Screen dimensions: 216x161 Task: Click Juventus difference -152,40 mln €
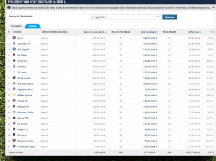(x=193, y=44)
